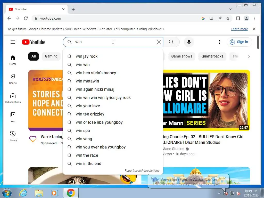
Task: Choose suggestion 'win or lose nba youngboy'
Action: (x=113, y=122)
